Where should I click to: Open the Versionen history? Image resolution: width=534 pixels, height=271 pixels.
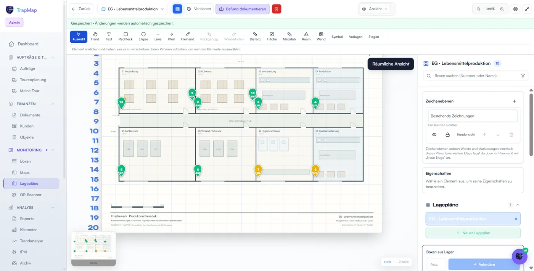click(199, 9)
